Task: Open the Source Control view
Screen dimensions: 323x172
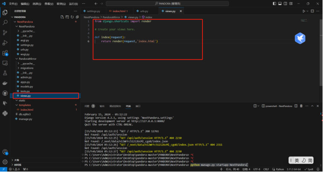Action: 5,33
